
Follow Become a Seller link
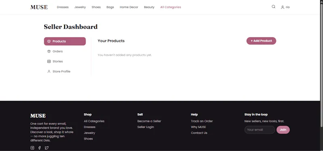click(149, 121)
